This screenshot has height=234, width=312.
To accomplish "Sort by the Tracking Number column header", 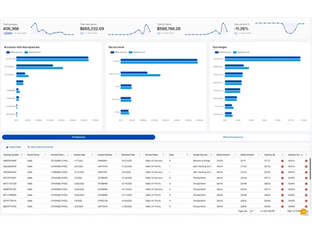I will pyautogui.click(x=11, y=155).
